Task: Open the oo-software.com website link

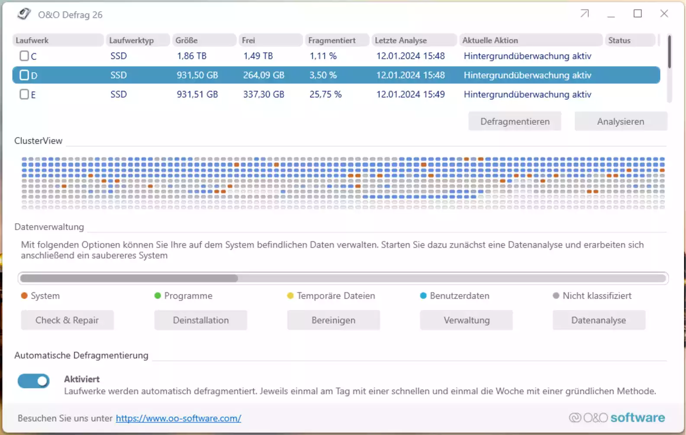Action: [x=178, y=418]
